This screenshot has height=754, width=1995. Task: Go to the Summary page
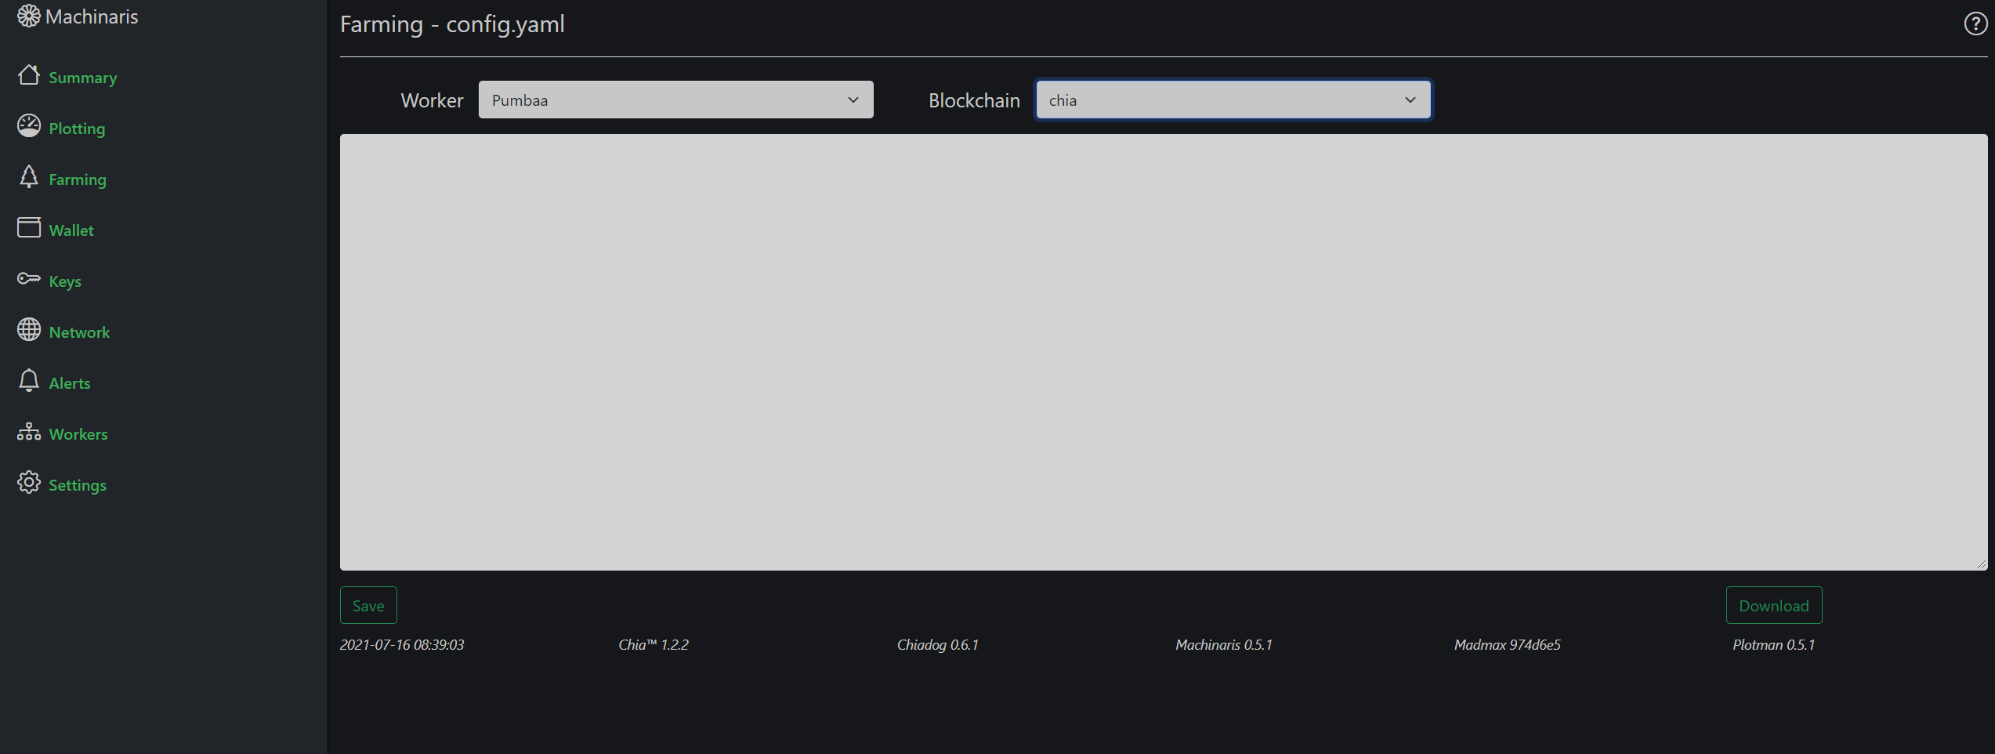click(82, 78)
